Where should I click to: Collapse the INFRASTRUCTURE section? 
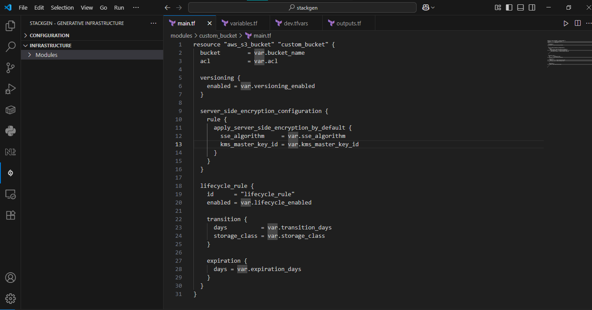(x=50, y=46)
